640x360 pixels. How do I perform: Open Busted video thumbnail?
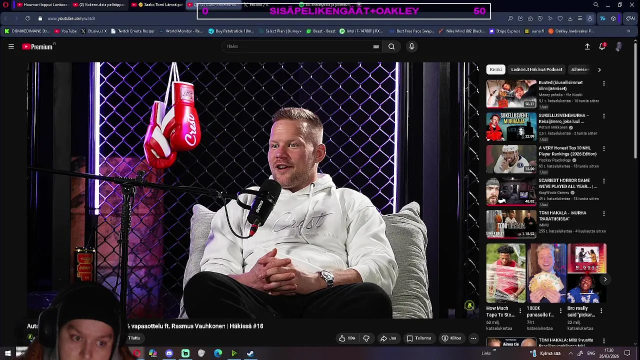tap(511, 93)
